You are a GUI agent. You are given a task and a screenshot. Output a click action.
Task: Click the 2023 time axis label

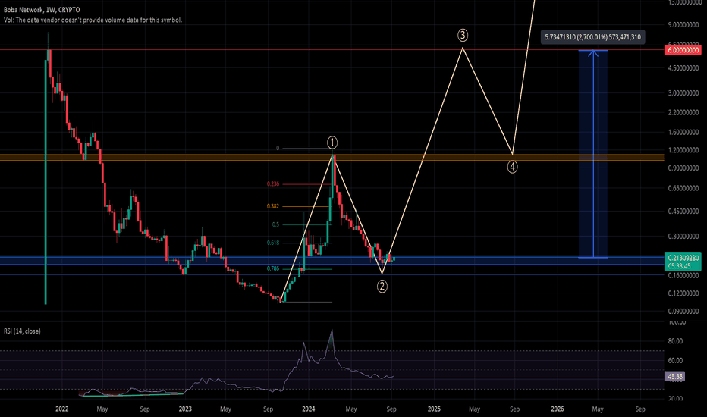[185, 409]
